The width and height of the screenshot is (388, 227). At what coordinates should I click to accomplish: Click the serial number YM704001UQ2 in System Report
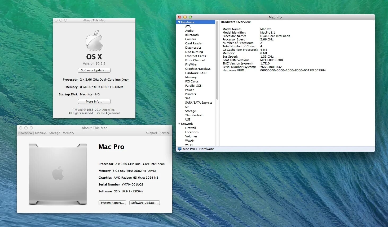(271, 67)
